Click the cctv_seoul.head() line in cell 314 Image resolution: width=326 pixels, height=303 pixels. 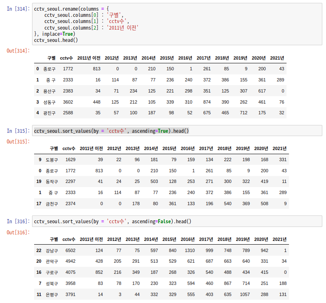[x=56, y=40]
